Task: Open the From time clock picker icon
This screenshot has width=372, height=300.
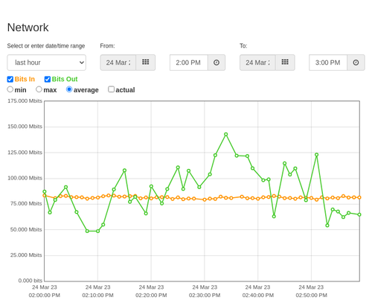Action: (x=217, y=63)
